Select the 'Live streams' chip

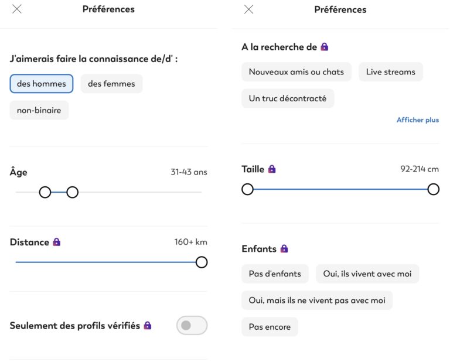point(391,71)
